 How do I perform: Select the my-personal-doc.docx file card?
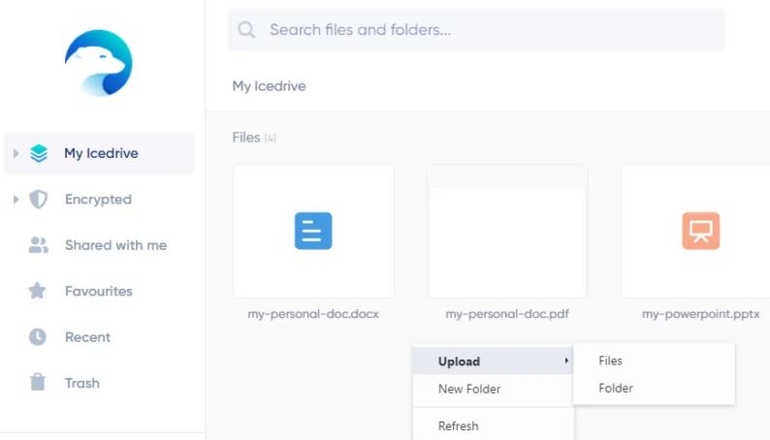click(313, 232)
